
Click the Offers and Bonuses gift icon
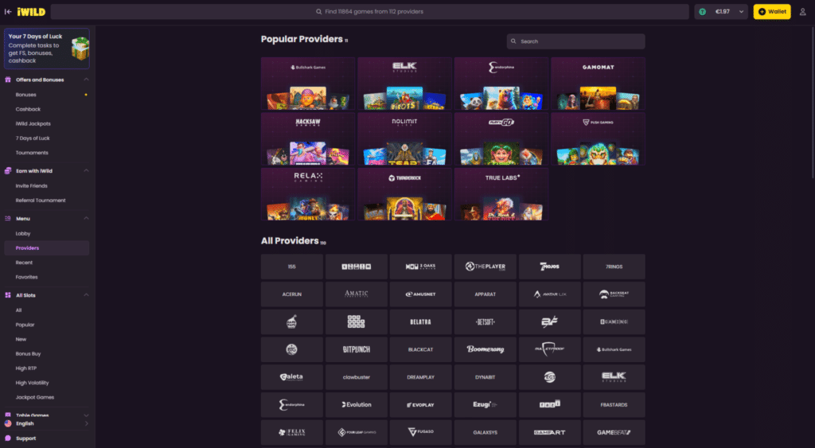click(x=8, y=80)
